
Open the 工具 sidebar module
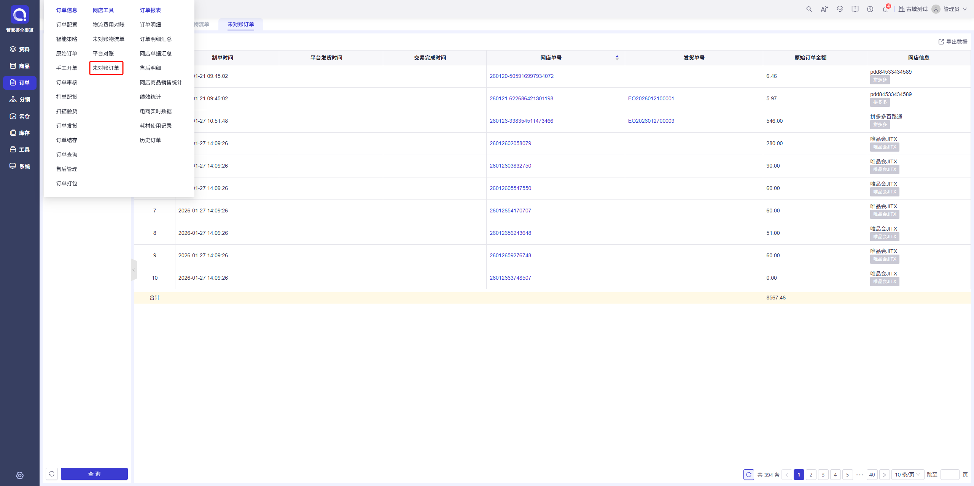pyautogui.click(x=20, y=149)
